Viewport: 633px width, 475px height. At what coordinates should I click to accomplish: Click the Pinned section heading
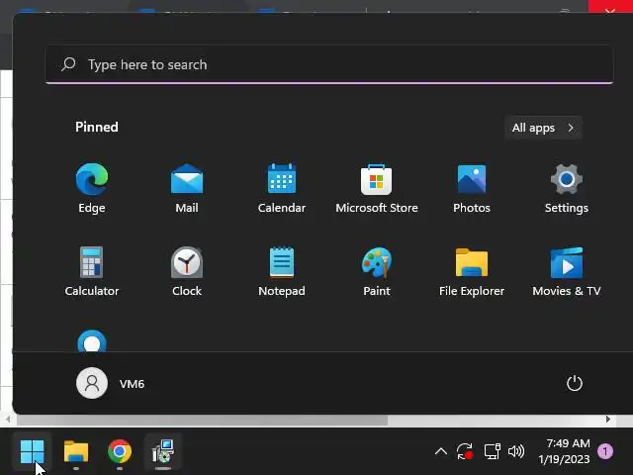pyautogui.click(x=97, y=127)
